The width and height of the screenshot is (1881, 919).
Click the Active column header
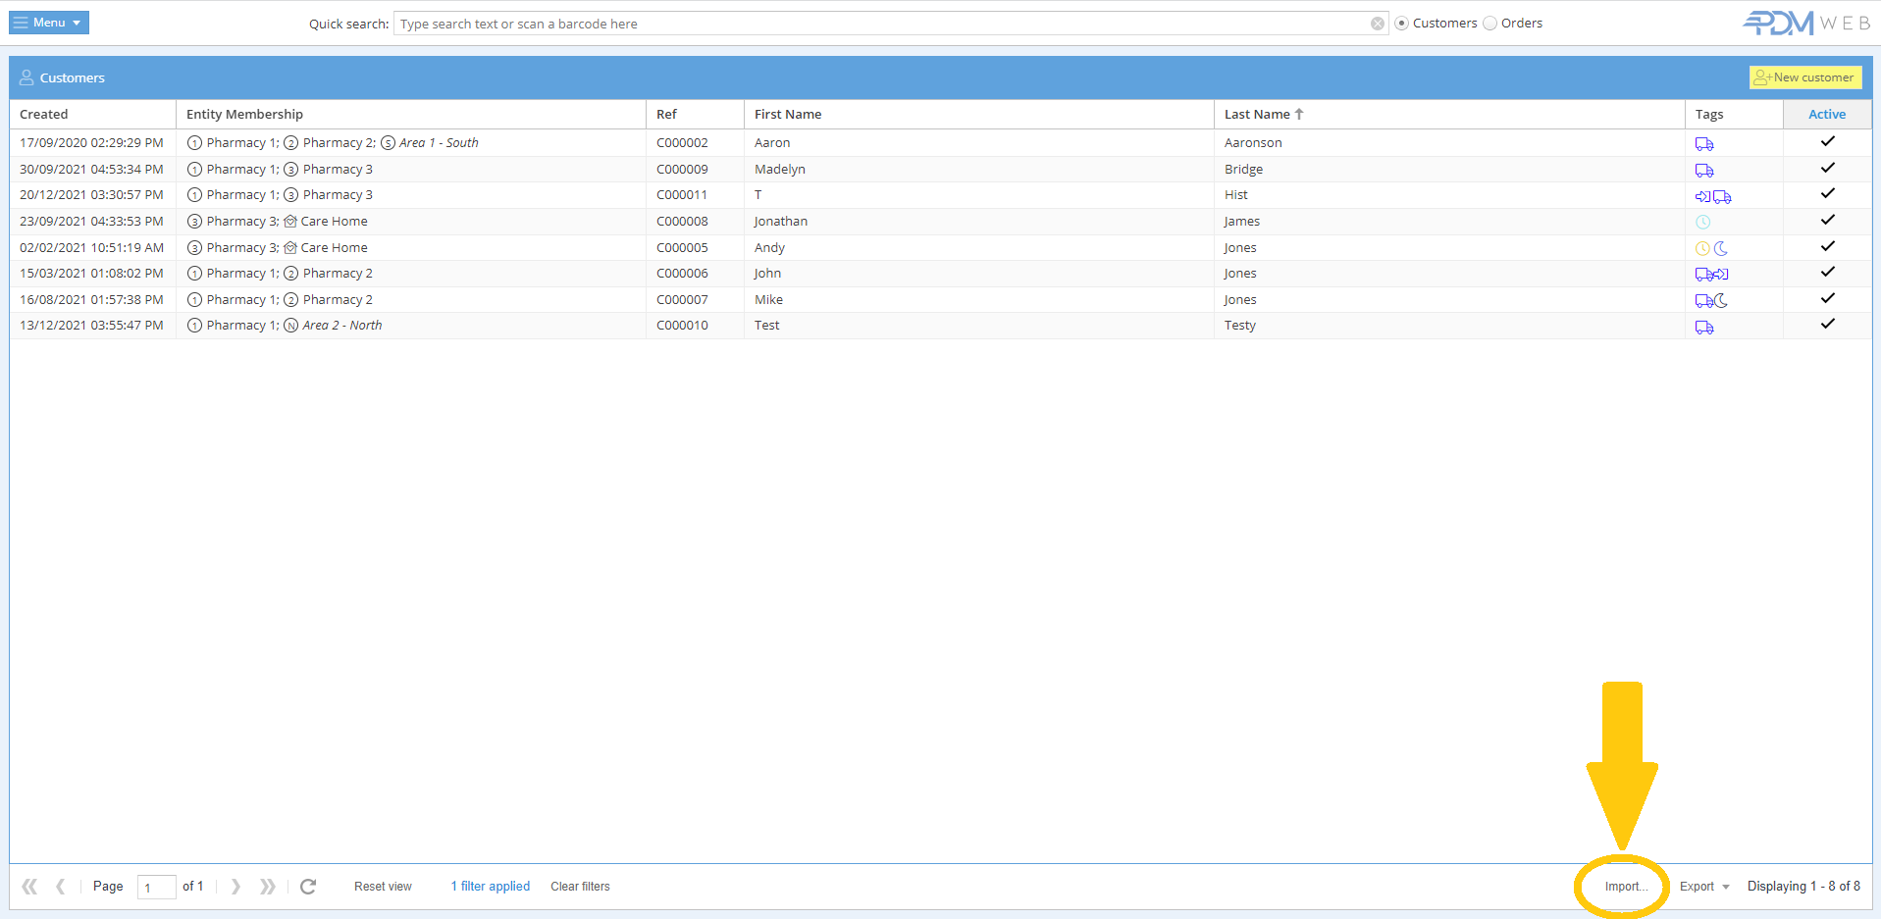(1826, 115)
